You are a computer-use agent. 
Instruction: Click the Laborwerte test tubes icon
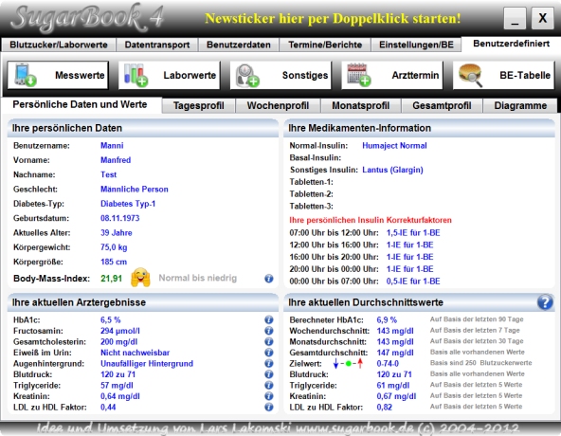coord(136,75)
